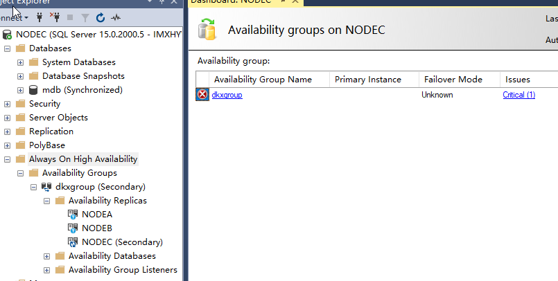Click the red error icon beside dkxgroup
This screenshot has width=558, height=281.
coord(202,95)
